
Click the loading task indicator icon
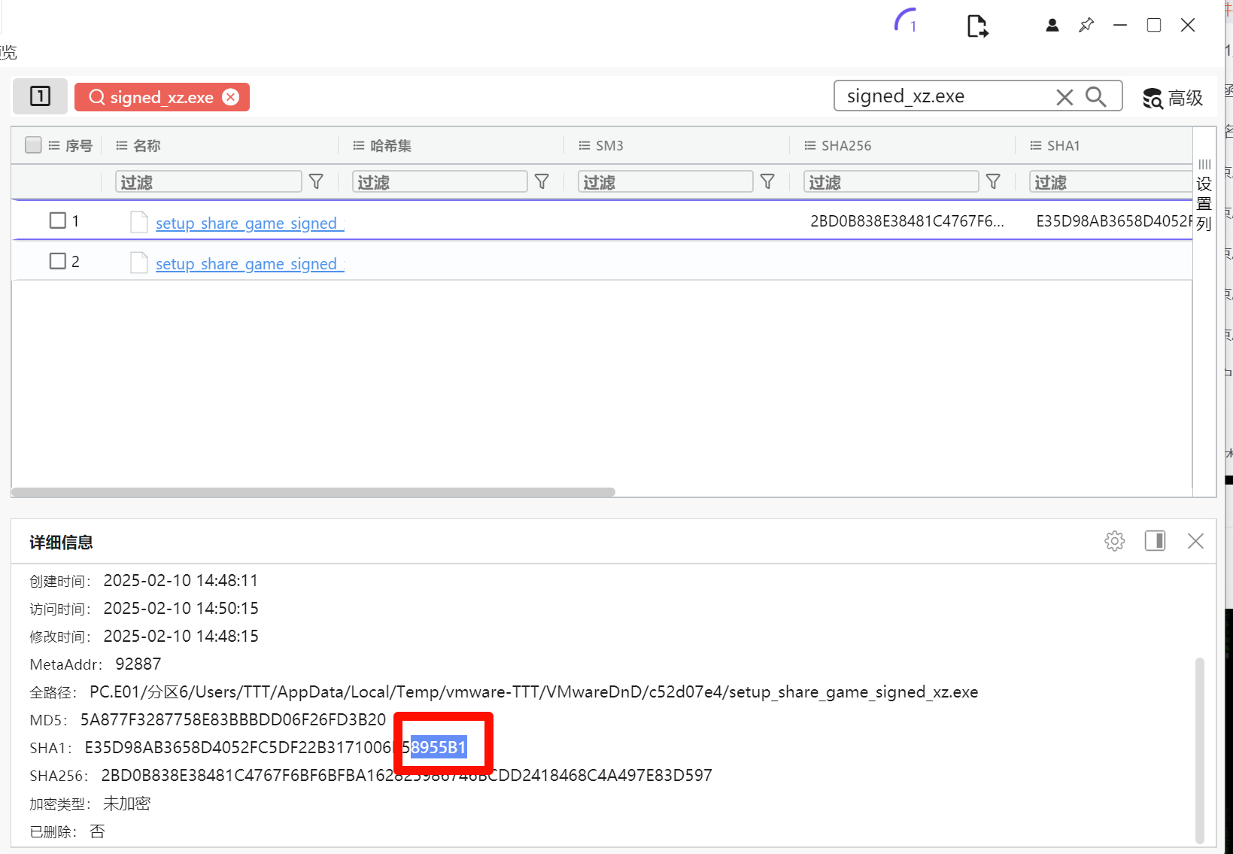(x=906, y=21)
